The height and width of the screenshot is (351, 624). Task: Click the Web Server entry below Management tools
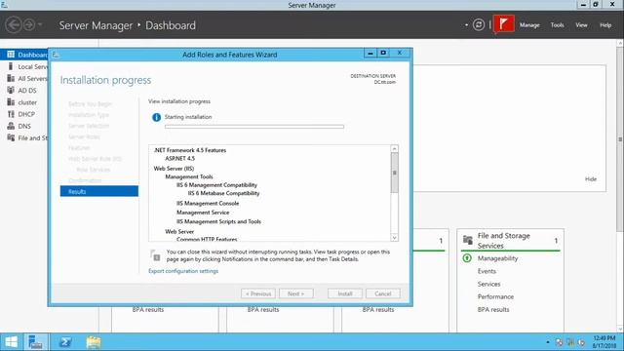tap(179, 232)
